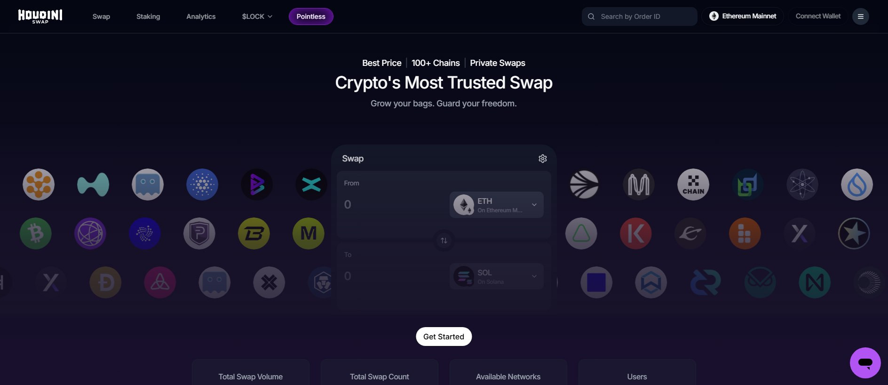Screen dimensions: 888x385
Task: Click the CHAIN token icon
Action: pyautogui.click(x=693, y=184)
